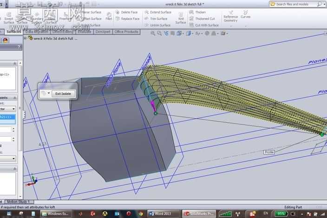Open the tangency type combo box
The height and width of the screenshot is (218, 327).
(8, 109)
